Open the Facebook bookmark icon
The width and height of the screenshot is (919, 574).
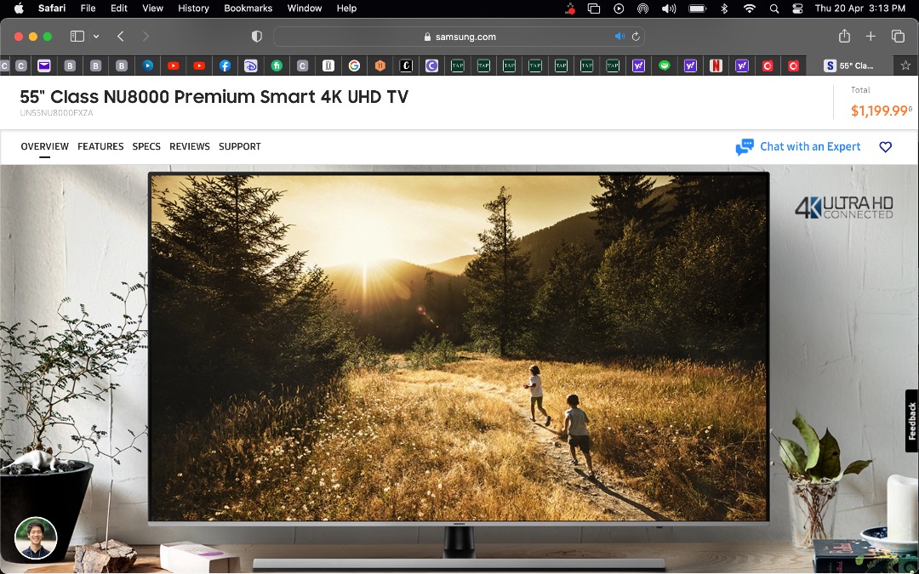pyautogui.click(x=225, y=65)
